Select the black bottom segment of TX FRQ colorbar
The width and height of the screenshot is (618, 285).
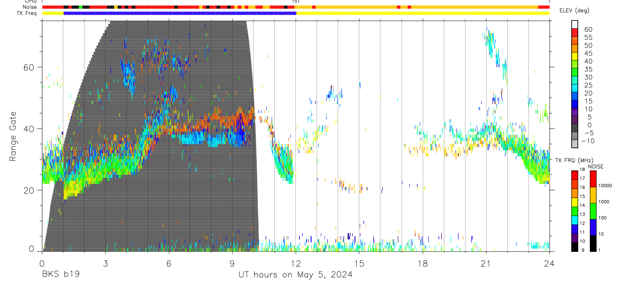click(575, 246)
